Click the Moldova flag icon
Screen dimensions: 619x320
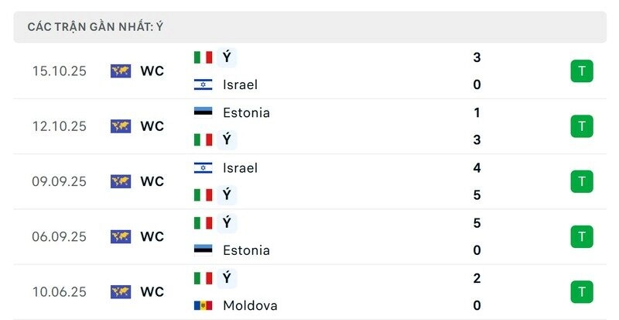[x=203, y=305]
